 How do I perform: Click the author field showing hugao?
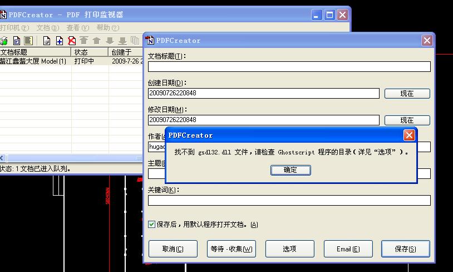[x=156, y=147]
